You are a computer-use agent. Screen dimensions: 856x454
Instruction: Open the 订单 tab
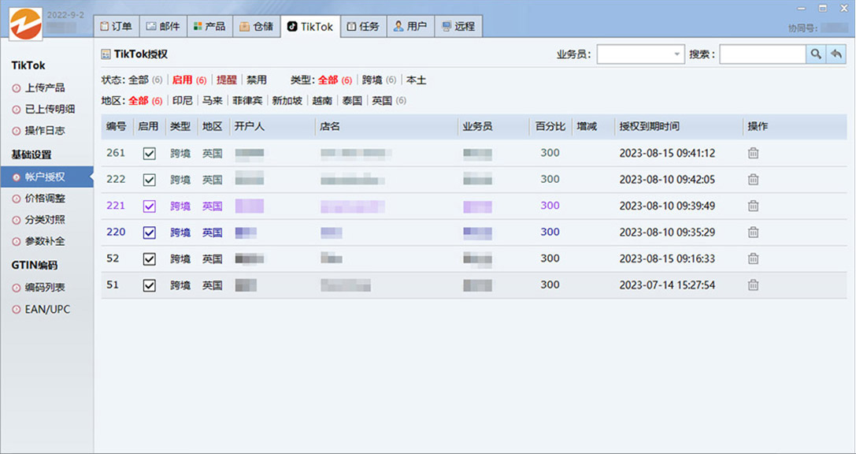tap(117, 26)
